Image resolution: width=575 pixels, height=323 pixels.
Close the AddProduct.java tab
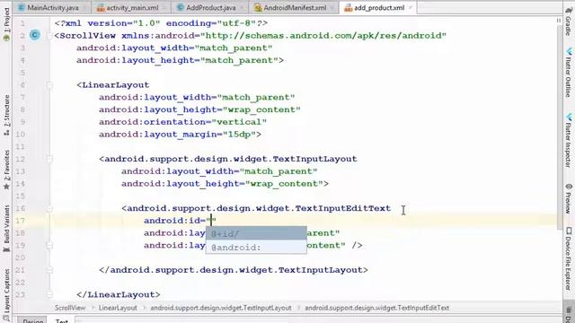click(x=242, y=8)
